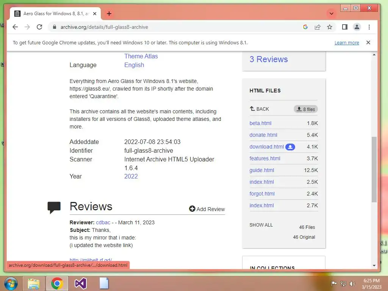Open the Chrome profile avatar
Image resolution: width=388 pixels, height=291 pixels.
coord(357,27)
